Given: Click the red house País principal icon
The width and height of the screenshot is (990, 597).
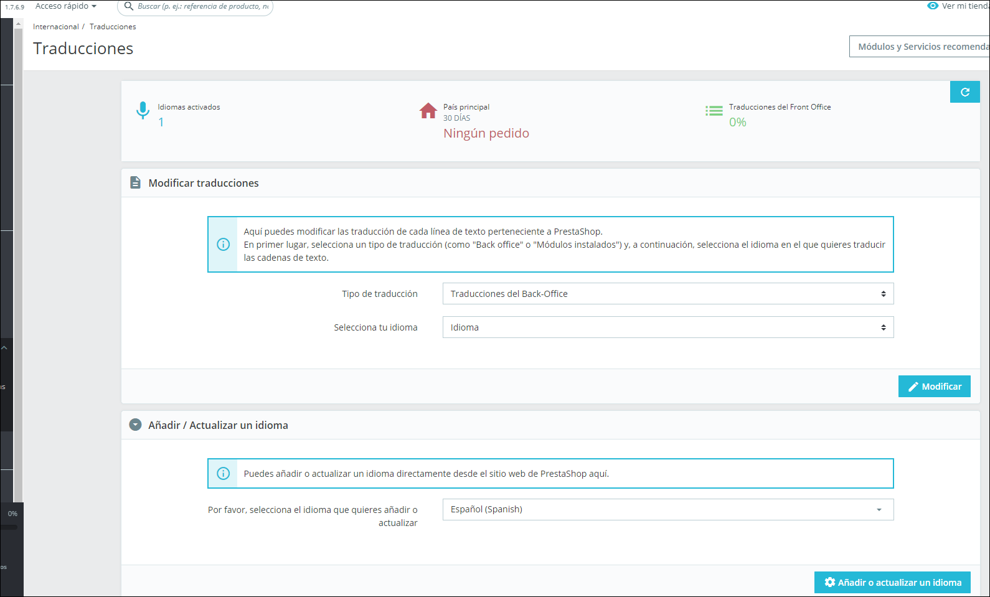Looking at the screenshot, I should [428, 110].
